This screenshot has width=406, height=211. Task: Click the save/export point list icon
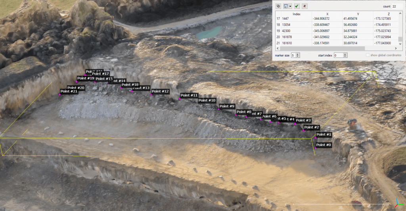pyautogui.click(x=285, y=6)
